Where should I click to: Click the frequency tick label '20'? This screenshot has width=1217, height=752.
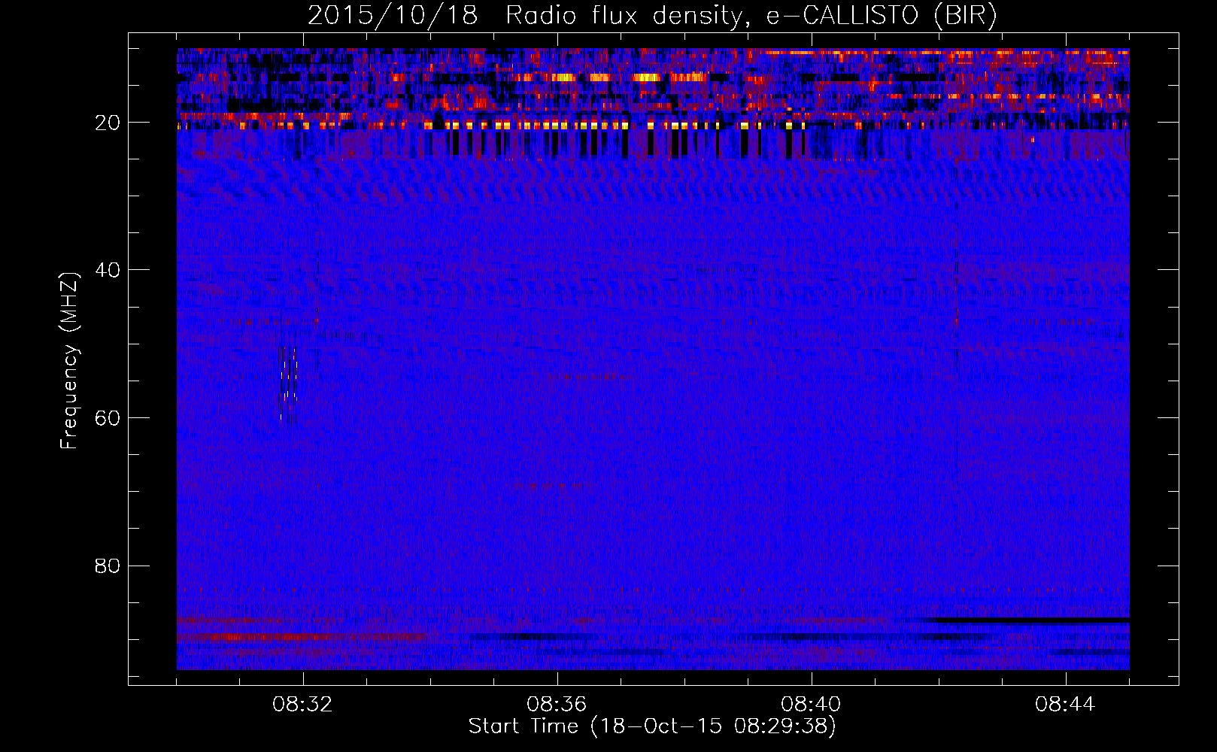[108, 123]
